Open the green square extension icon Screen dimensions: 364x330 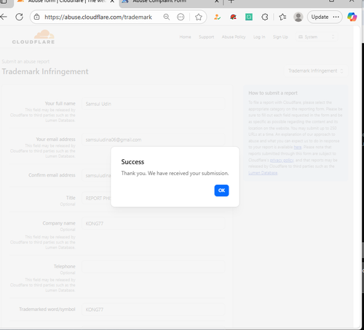pyautogui.click(x=249, y=17)
